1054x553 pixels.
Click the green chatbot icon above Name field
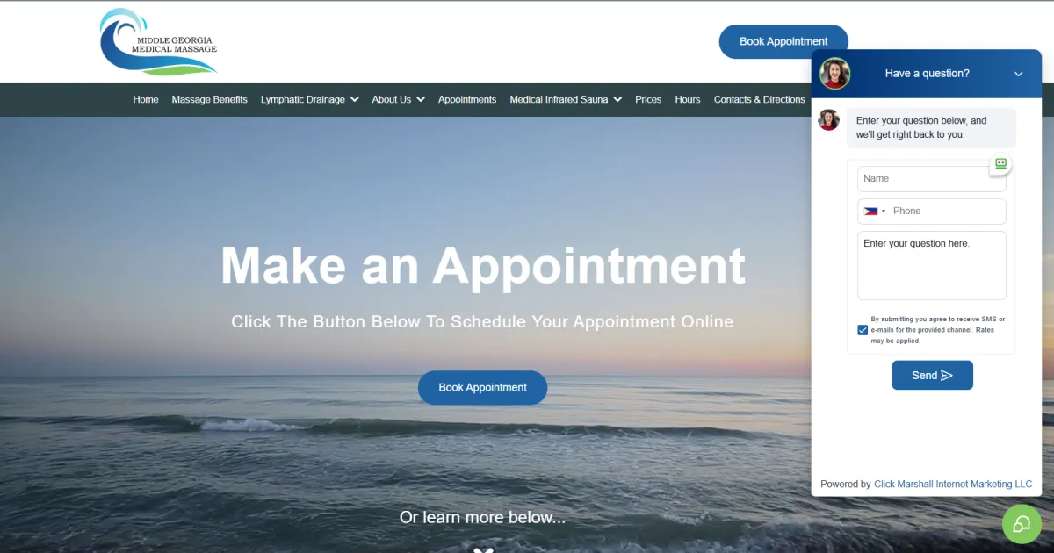coord(1000,164)
